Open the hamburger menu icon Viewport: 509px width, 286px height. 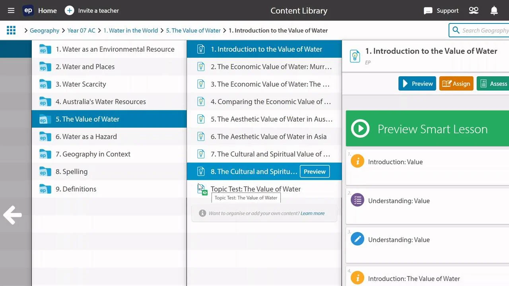click(x=11, y=11)
